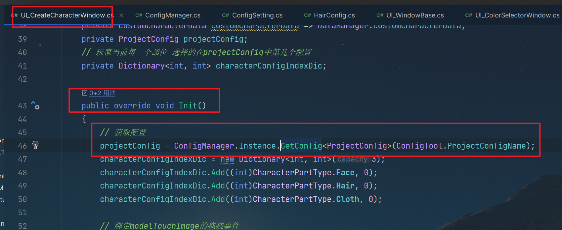The image size is (562, 230).
Task: Click the Instance property on line 46
Action: (x=257, y=146)
